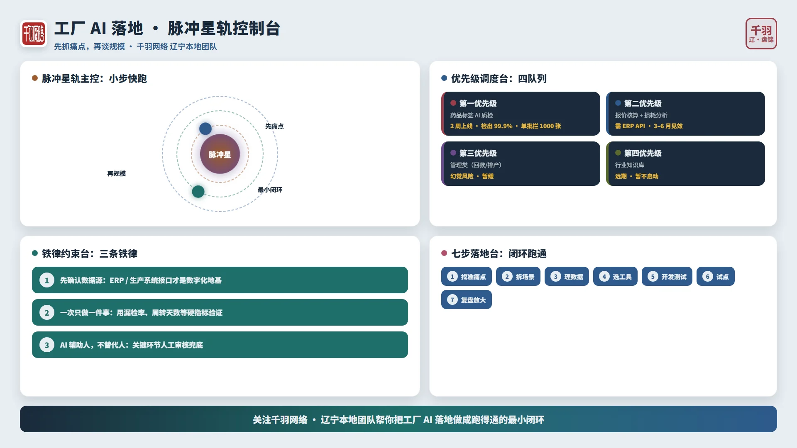Image resolution: width=797 pixels, height=448 pixels.
Task: Select step chip 复盘放大
Action: [x=467, y=299]
